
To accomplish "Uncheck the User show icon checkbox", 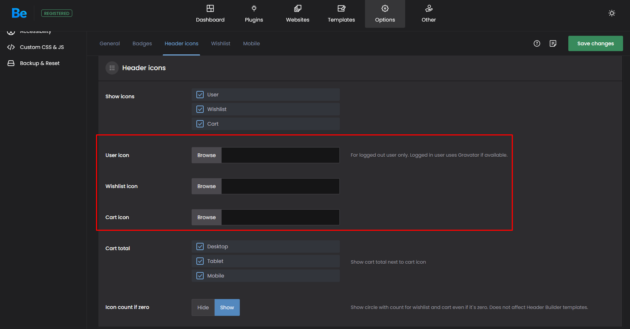I will 200,95.
